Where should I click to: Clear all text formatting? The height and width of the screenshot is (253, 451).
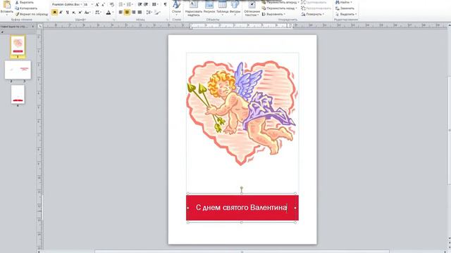[112, 5]
